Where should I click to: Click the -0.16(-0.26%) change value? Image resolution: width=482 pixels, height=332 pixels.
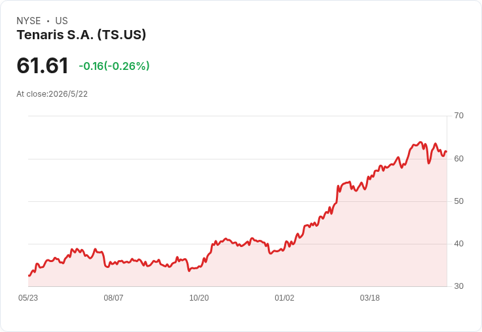tap(114, 66)
